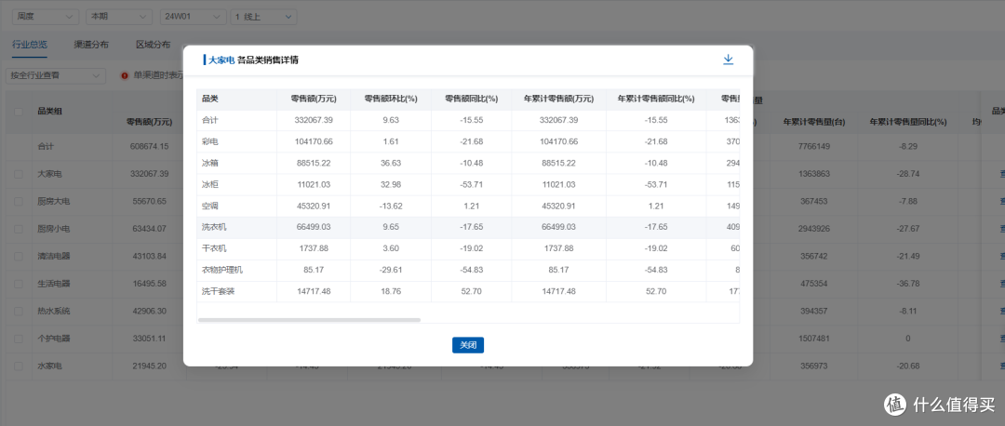Expand the 按全行业查看 dropdown
This screenshot has width=1005, height=426.
click(x=56, y=75)
